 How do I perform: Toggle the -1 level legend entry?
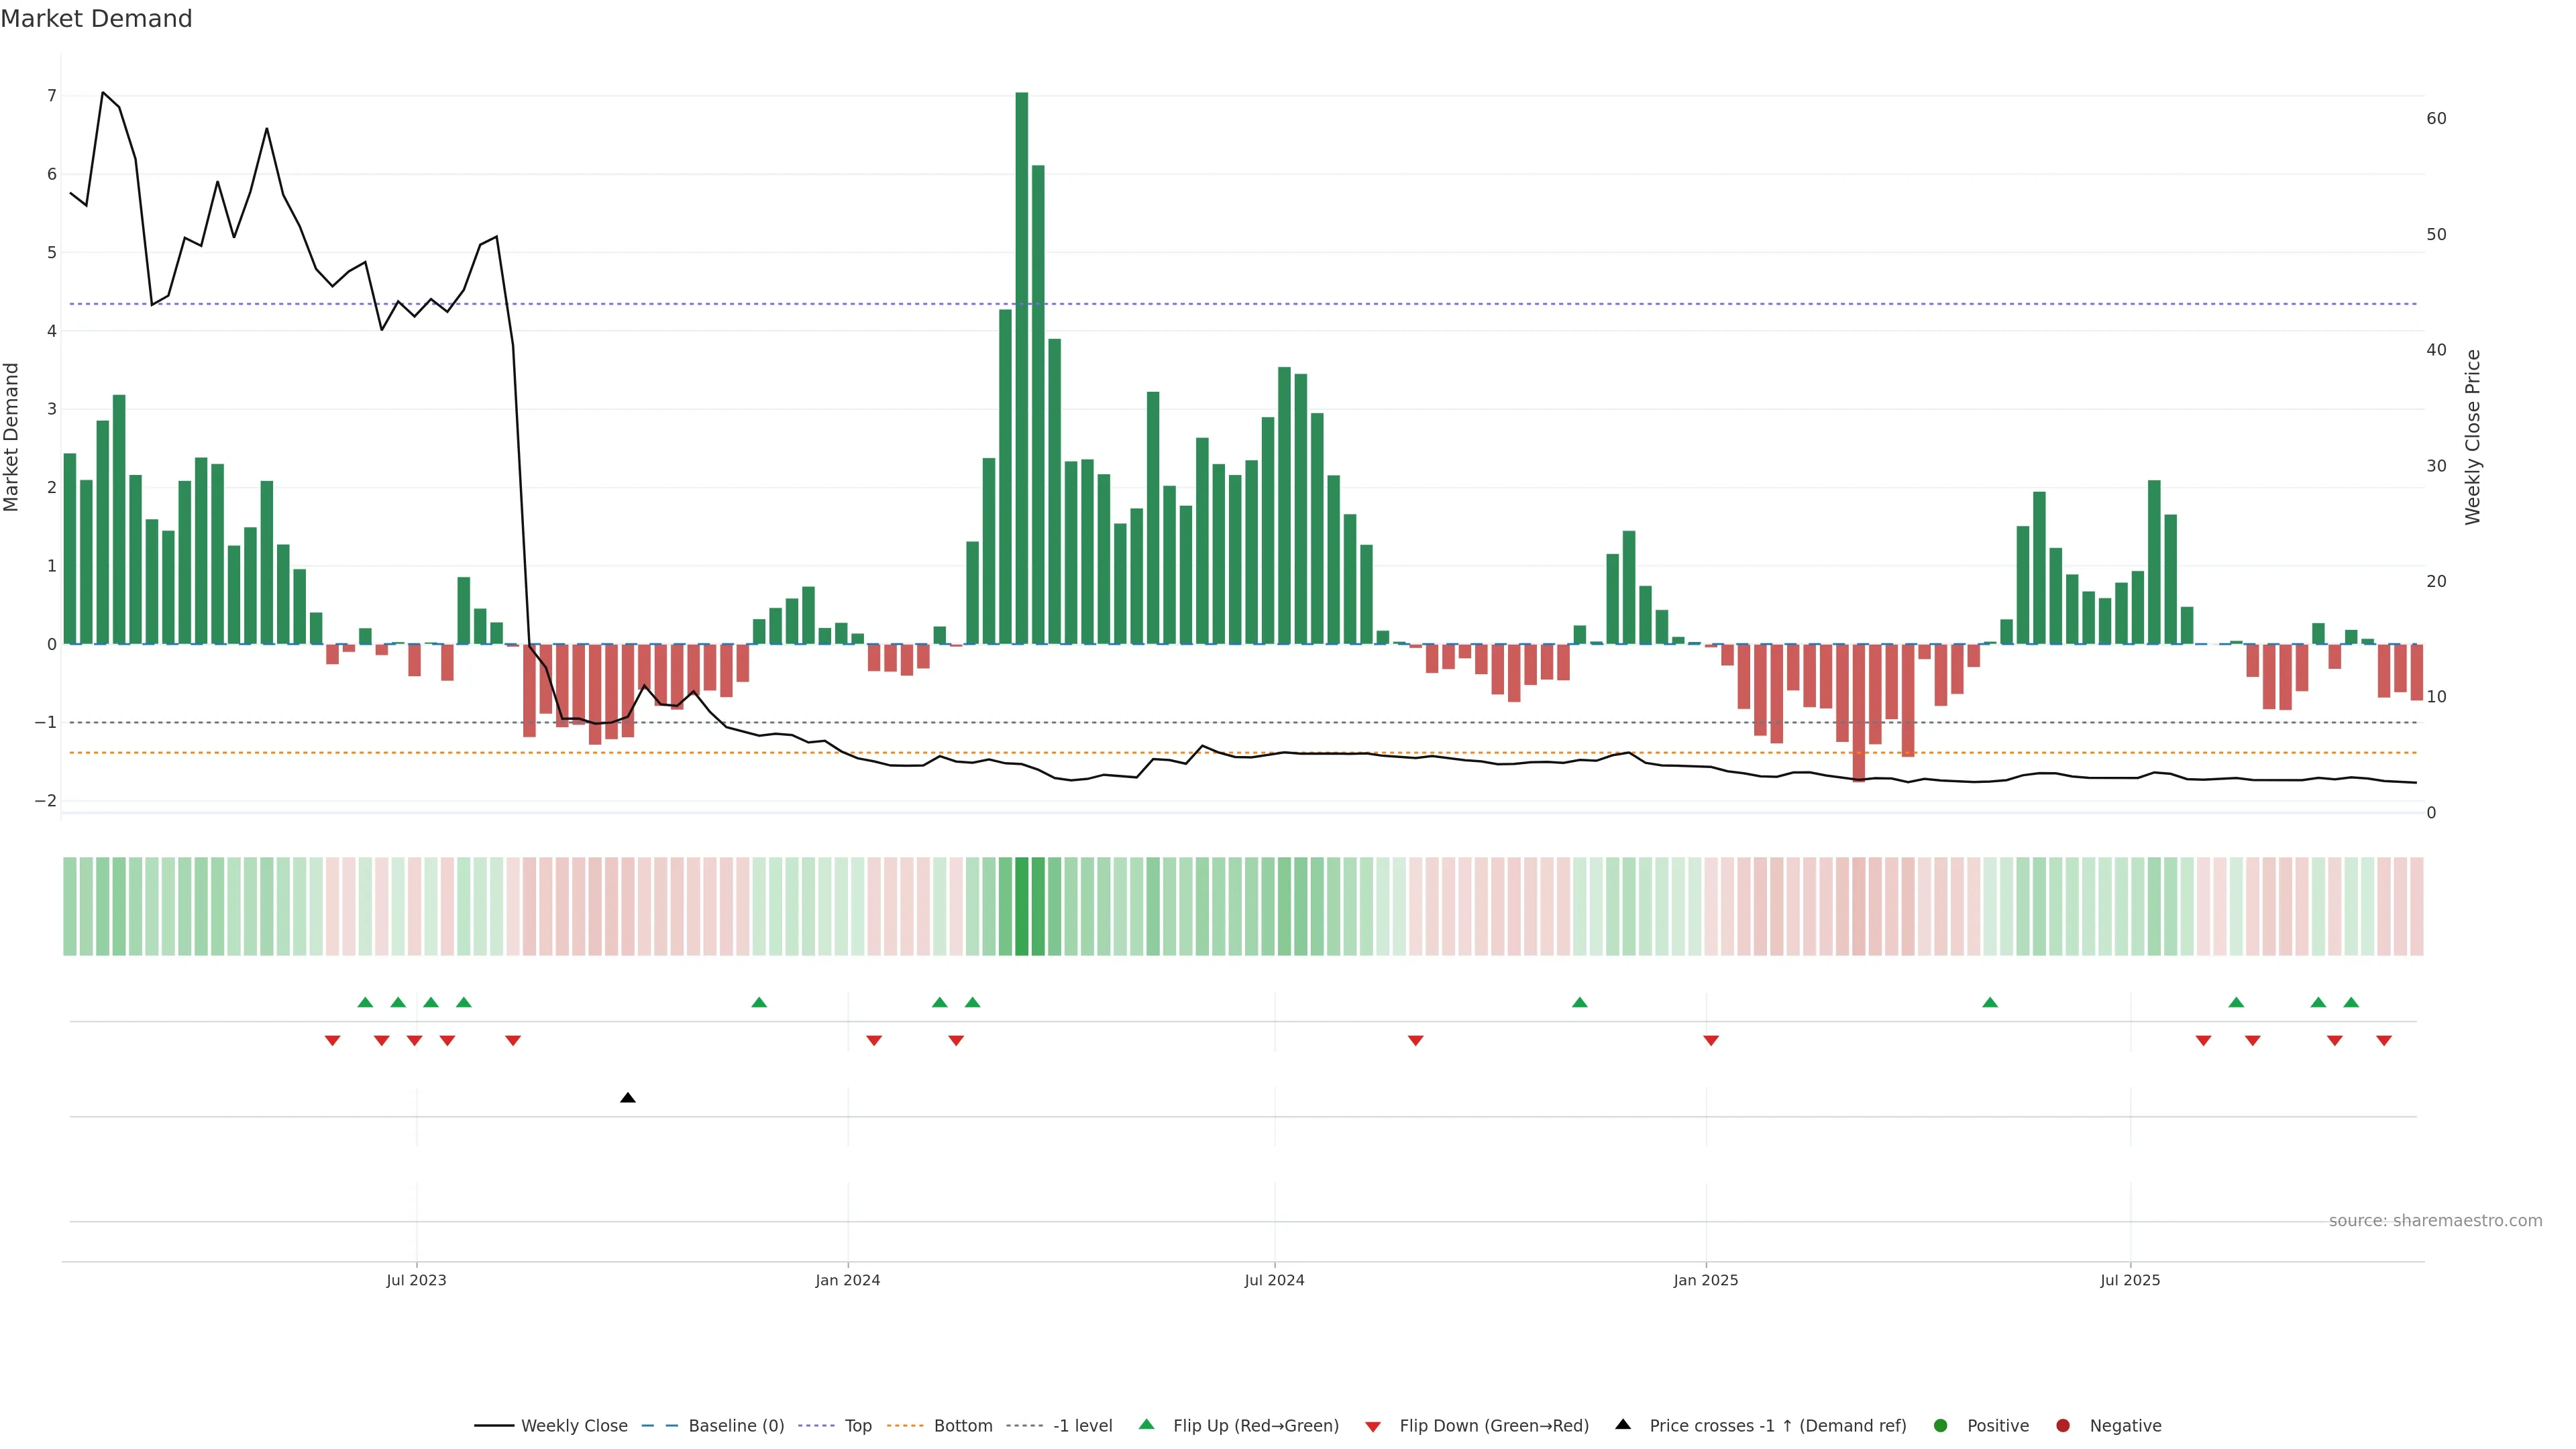pyautogui.click(x=1082, y=1425)
